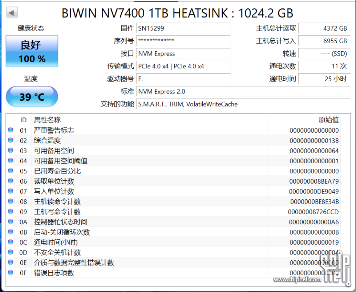The image size is (356, 292).
Task: Click the 控制器忙状态时间 attribute name
Action: pos(61,222)
